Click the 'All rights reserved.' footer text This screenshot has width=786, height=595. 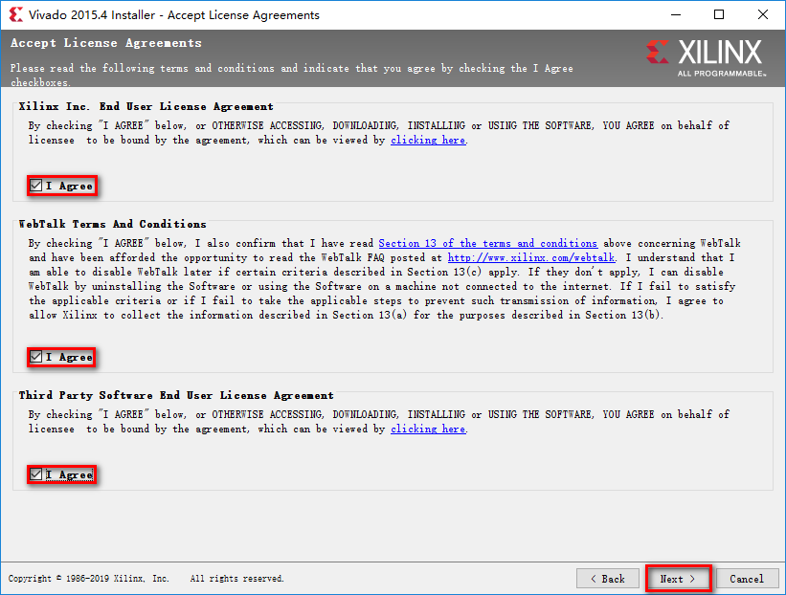pyautogui.click(x=236, y=579)
